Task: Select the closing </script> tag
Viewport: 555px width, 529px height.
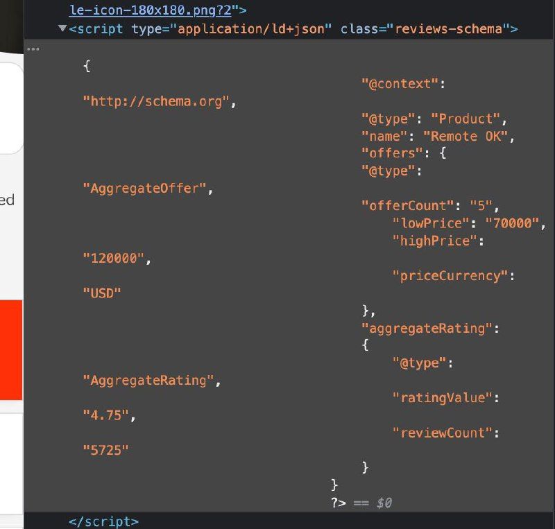Action: pos(103,521)
